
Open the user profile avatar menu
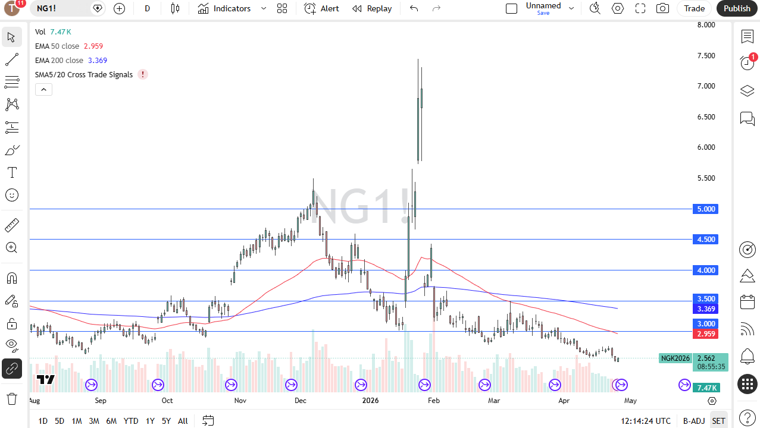pyautogui.click(x=11, y=8)
